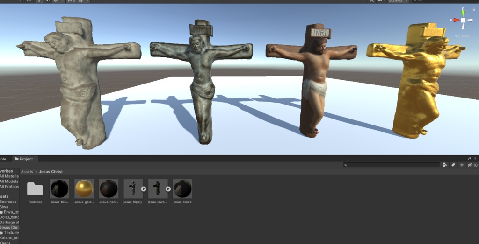The image size is (479, 244).
Task: Open the Doitu_bakc folder in the tree
Action: click(x=10, y=217)
